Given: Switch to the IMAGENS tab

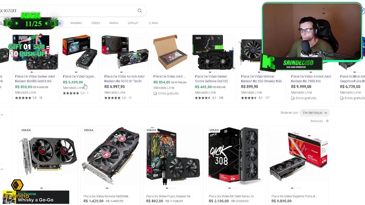Looking at the screenshot, I should click(76, 23).
